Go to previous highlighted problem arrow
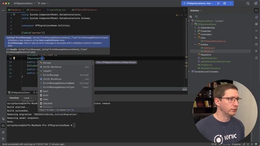 182,15
